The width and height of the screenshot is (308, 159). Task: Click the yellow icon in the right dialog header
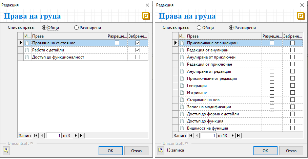[x=301, y=16]
